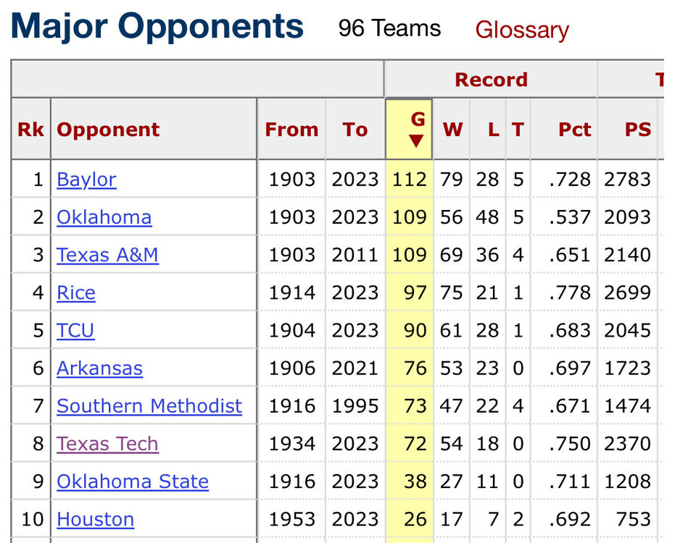The width and height of the screenshot is (675, 543).
Task: Click Southern Methodist opponent link
Action: (149, 406)
